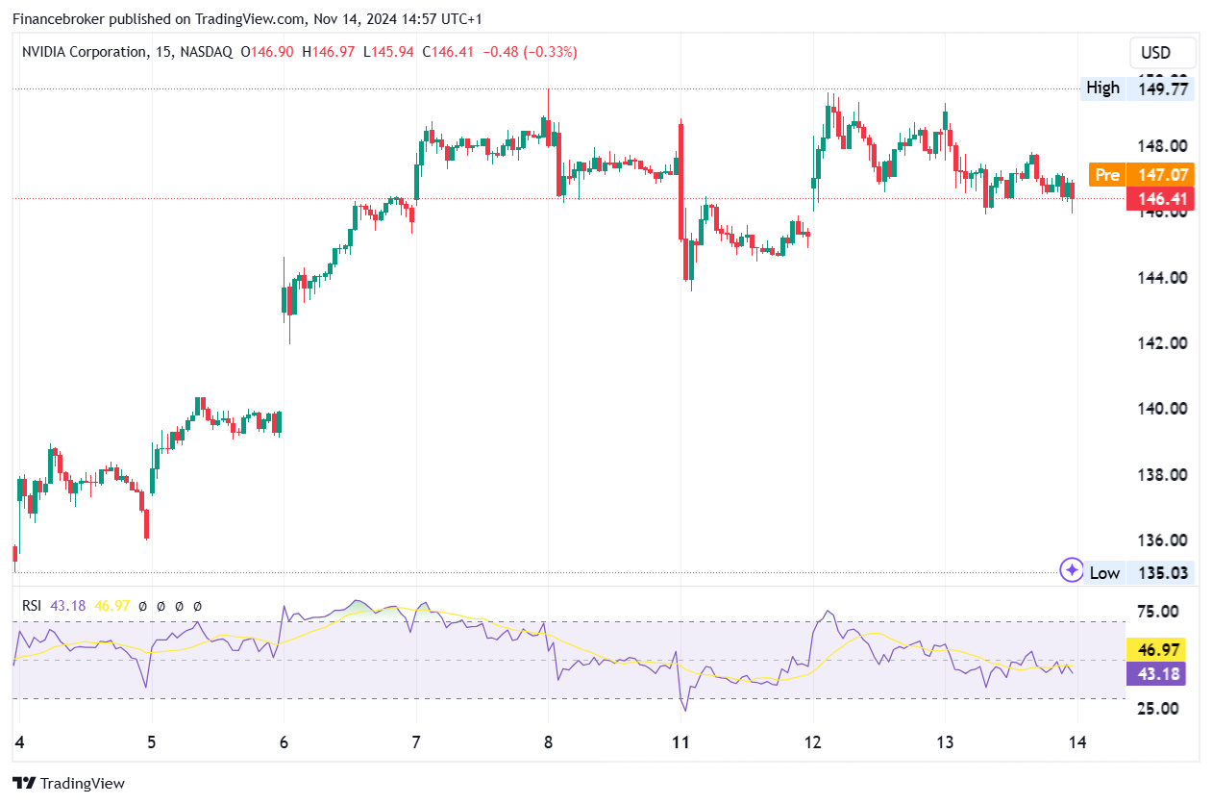Select the NASDAQ exchange label
Image resolution: width=1212 pixels, height=804 pixels.
tap(208, 52)
